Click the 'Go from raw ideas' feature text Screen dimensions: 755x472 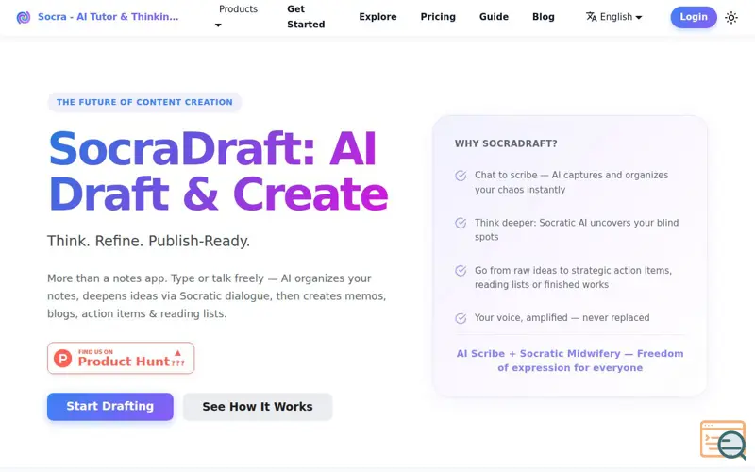click(x=574, y=278)
